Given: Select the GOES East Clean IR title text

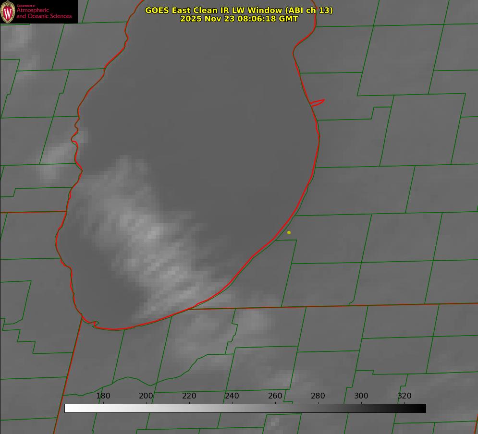Looking at the screenshot, I should (x=239, y=10).
